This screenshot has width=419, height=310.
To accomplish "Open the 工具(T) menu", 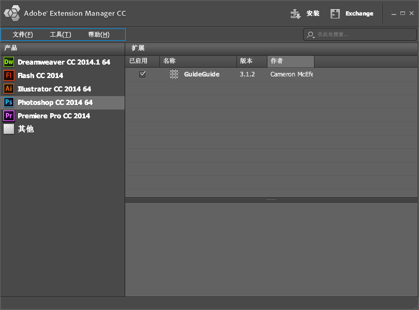I will 61,35.
